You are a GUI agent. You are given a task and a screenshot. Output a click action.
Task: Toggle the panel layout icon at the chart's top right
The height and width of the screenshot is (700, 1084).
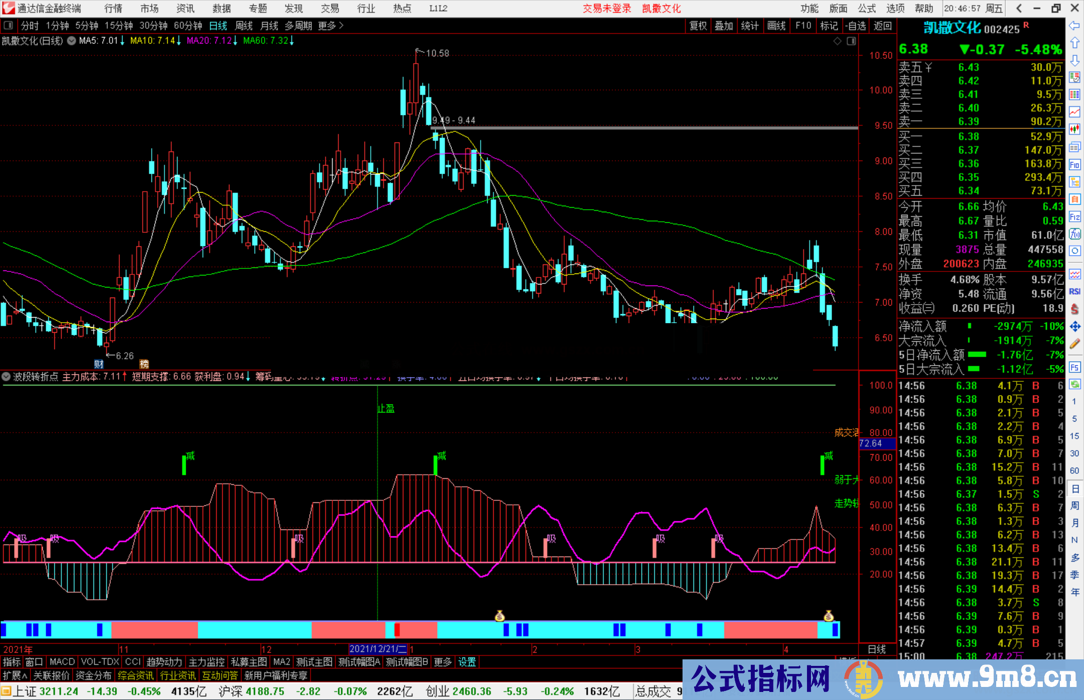pyautogui.click(x=851, y=41)
